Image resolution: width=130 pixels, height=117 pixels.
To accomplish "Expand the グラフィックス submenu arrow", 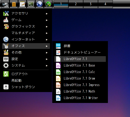I will 47,27.
